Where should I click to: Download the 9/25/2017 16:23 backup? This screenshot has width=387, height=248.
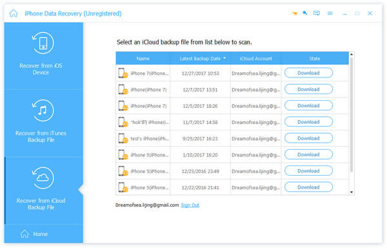(x=308, y=138)
